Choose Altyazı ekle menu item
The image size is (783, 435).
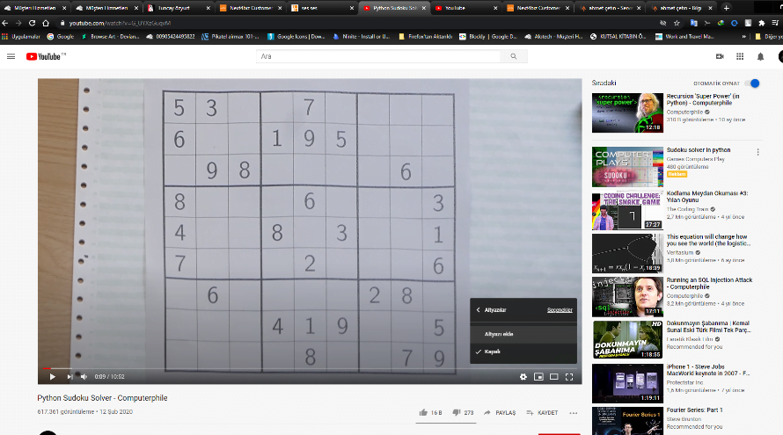499,334
